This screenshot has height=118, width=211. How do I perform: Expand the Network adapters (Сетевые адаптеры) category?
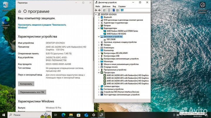(x=99, y=86)
